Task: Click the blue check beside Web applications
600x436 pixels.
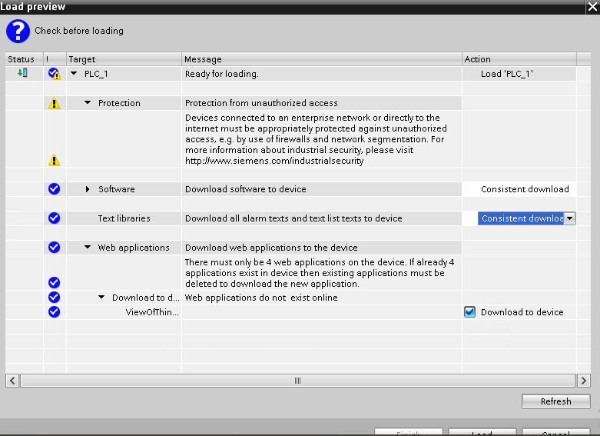Action: pos(55,247)
